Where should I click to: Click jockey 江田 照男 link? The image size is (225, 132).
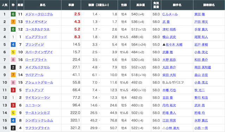point(169,120)
